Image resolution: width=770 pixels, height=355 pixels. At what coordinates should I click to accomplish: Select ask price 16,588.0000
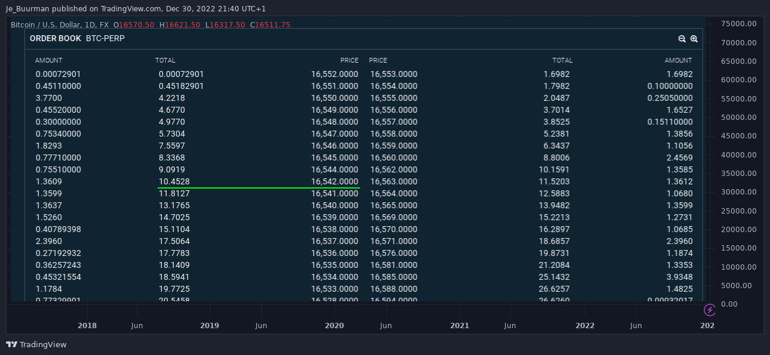(x=393, y=289)
